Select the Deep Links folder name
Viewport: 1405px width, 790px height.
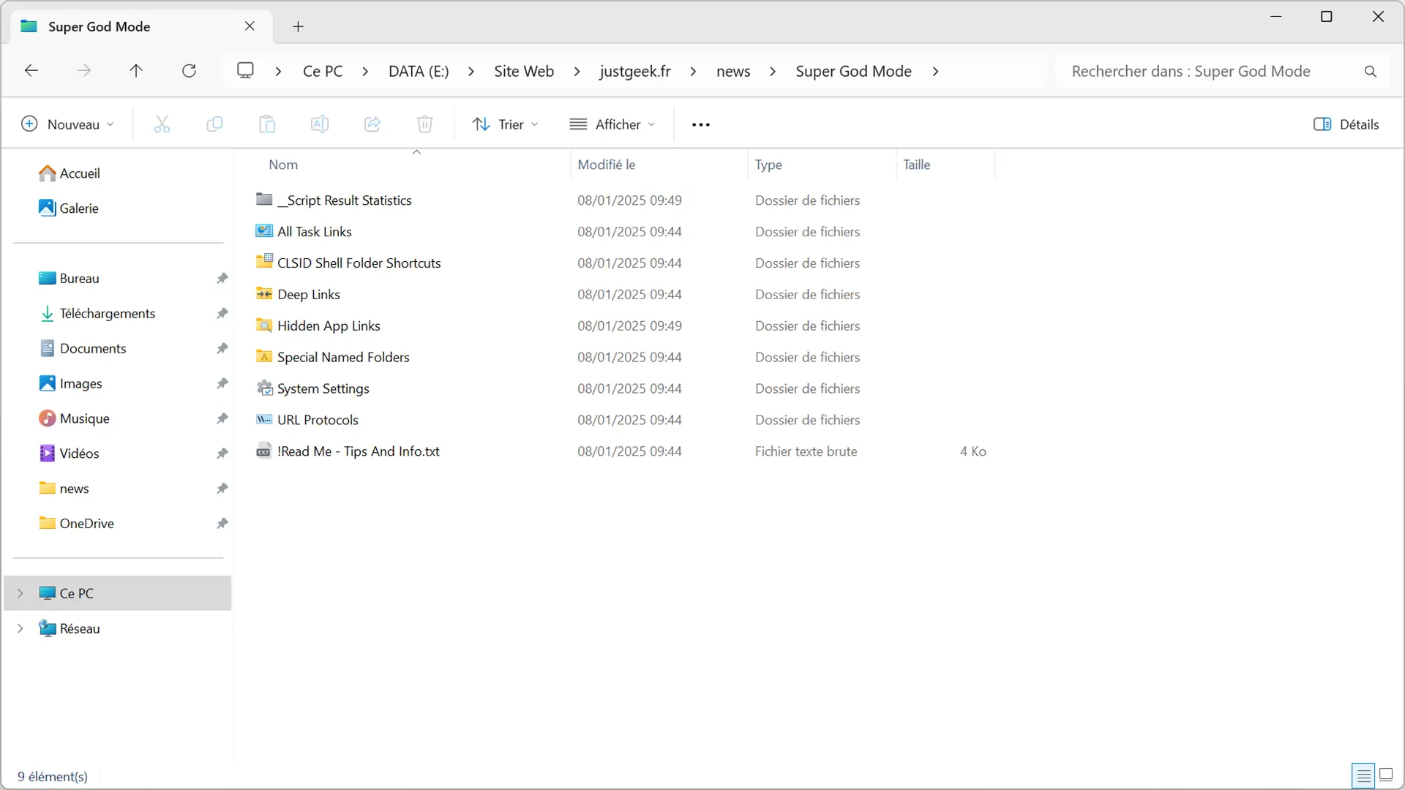click(x=309, y=294)
